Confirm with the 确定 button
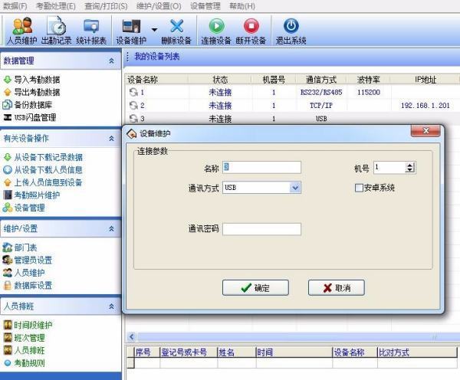 [x=255, y=287]
